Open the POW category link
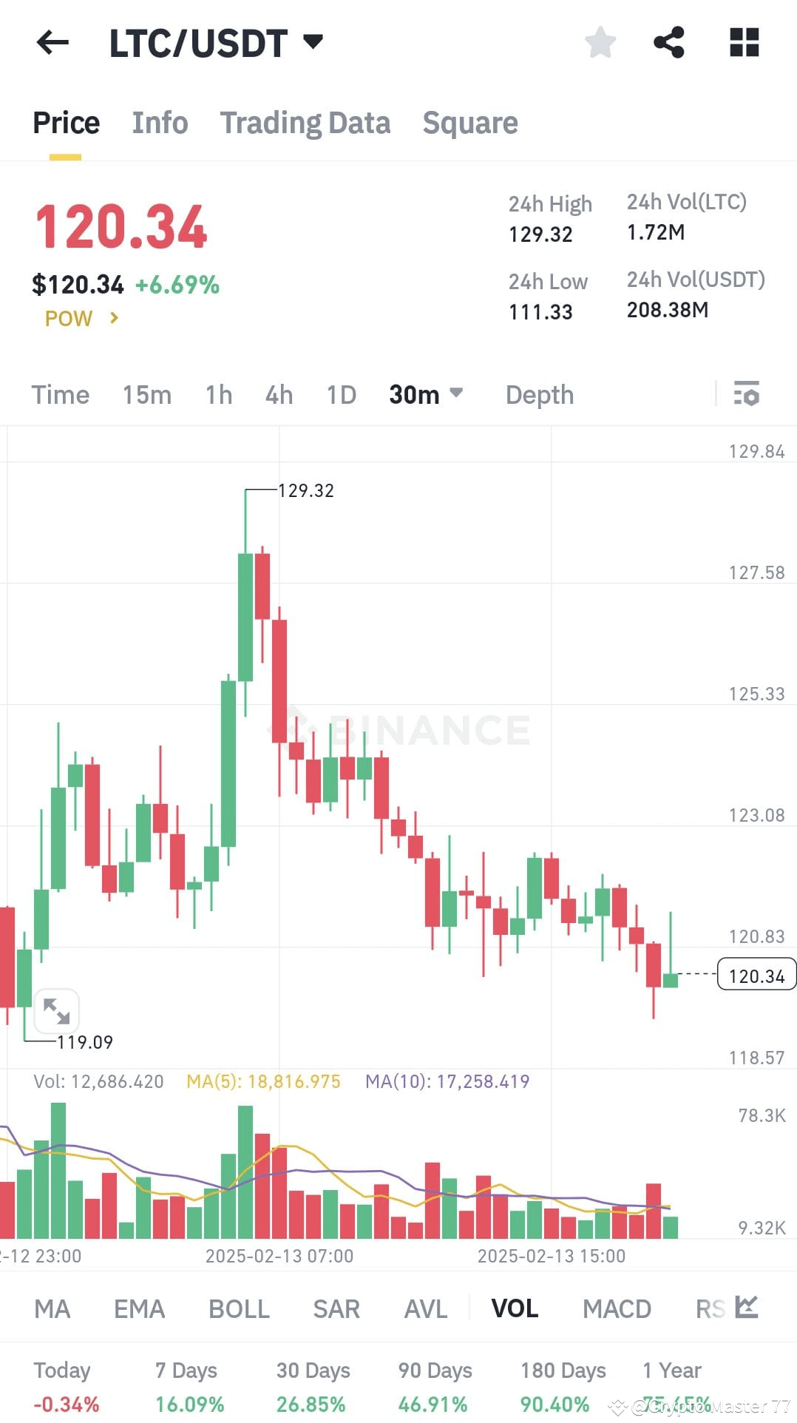The width and height of the screenshot is (797, 1423). [x=80, y=318]
